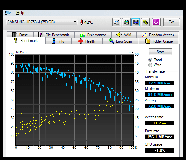186x160 pixels.
Task: Open options via the tools icon
Action: [145, 22]
